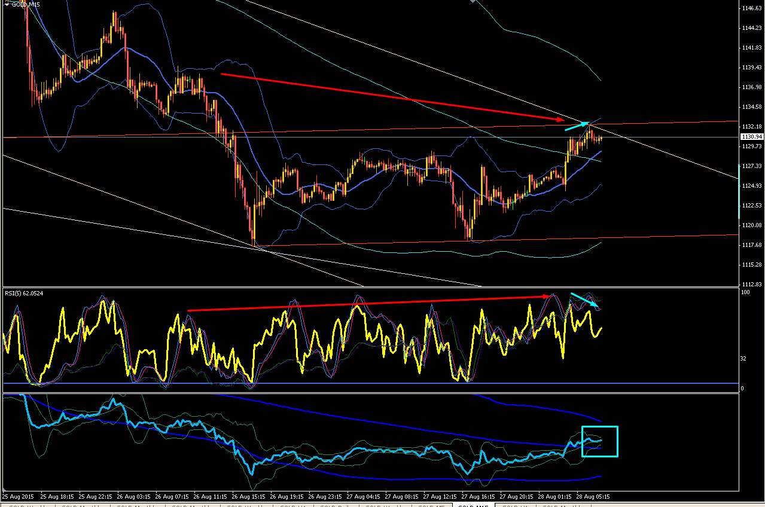Open the chart dropdown triangle beside GOLD,M15
765x507 pixels.
[6, 5]
